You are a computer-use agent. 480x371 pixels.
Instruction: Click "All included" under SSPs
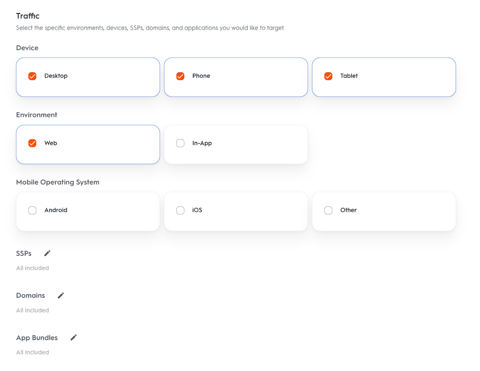[33, 268]
